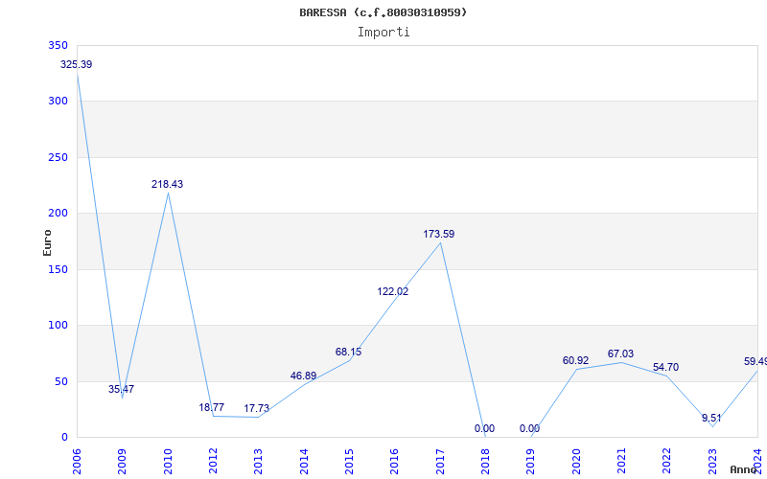Click the 2020 x-axis year label
This screenshot has width=767, height=479.
click(576, 462)
